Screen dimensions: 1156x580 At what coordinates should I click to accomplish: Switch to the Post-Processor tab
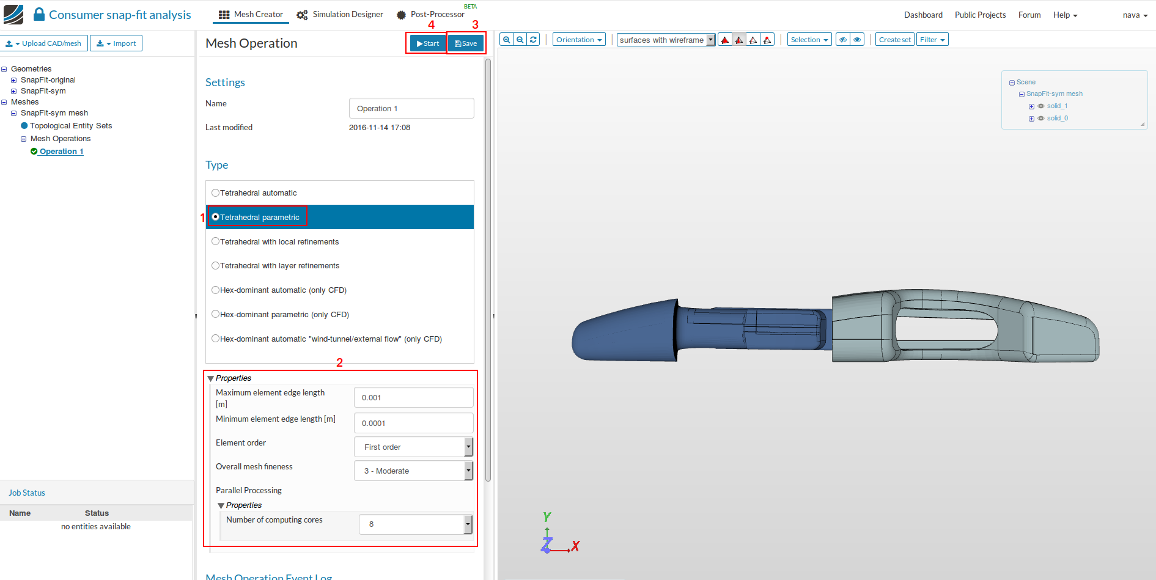click(x=430, y=14)
